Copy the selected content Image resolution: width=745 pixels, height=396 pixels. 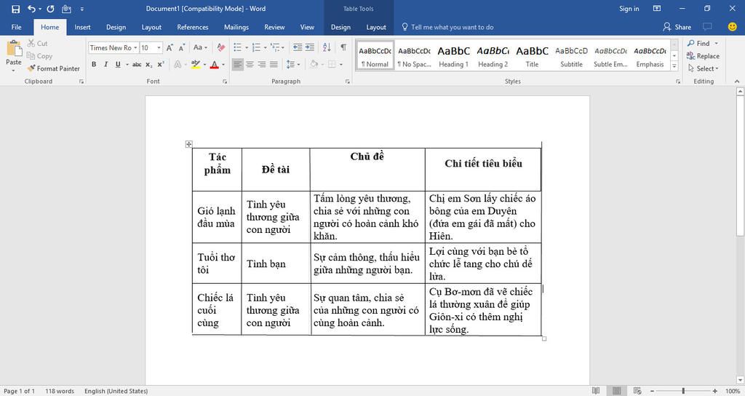point(39,55)
